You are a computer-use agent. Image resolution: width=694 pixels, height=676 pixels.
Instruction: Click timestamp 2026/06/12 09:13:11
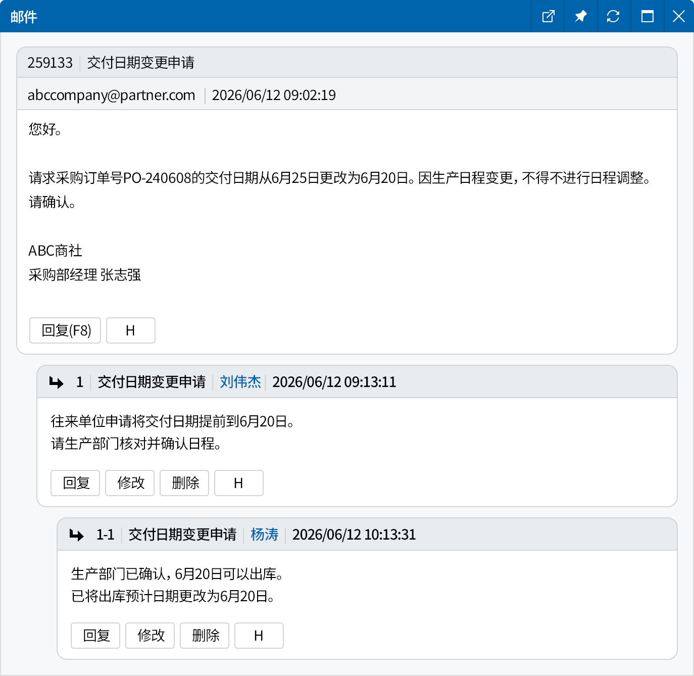click(x=334, y=382)
